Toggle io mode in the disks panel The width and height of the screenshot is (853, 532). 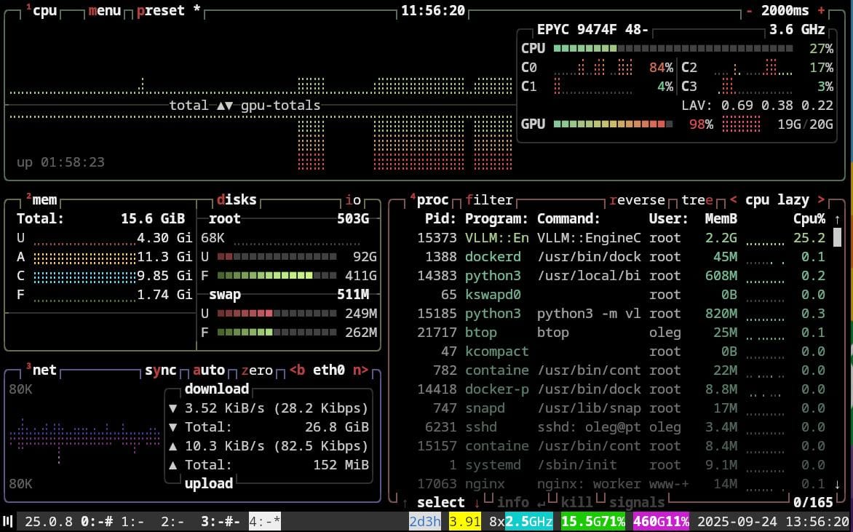pyautogui.click(x=353, y=200)
